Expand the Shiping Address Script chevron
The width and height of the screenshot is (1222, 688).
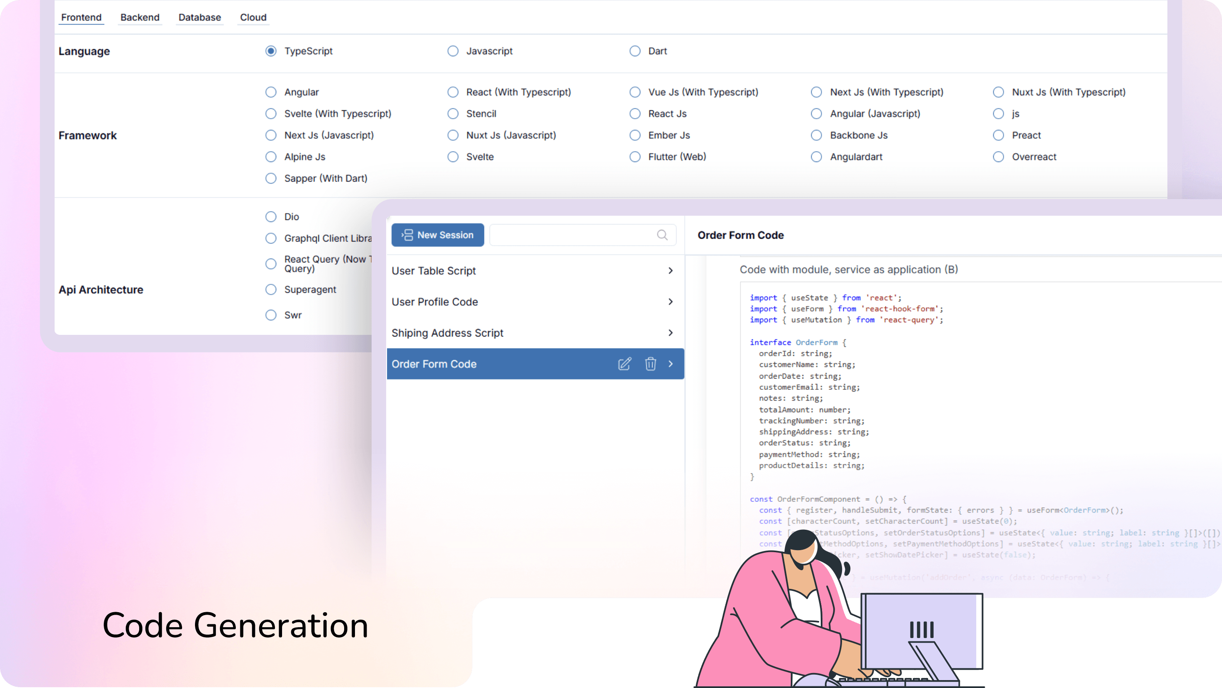670,333
